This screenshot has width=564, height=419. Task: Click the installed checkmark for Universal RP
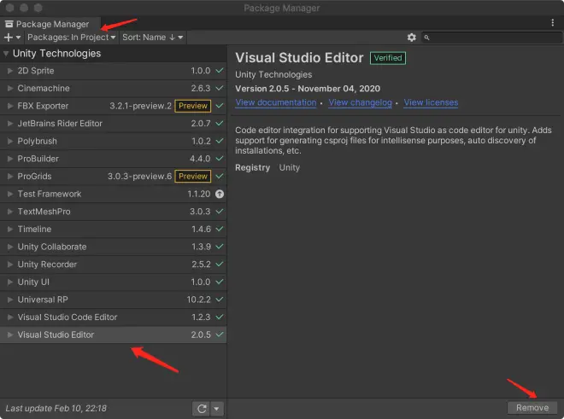pyautogui.click(x=220, y=300)
